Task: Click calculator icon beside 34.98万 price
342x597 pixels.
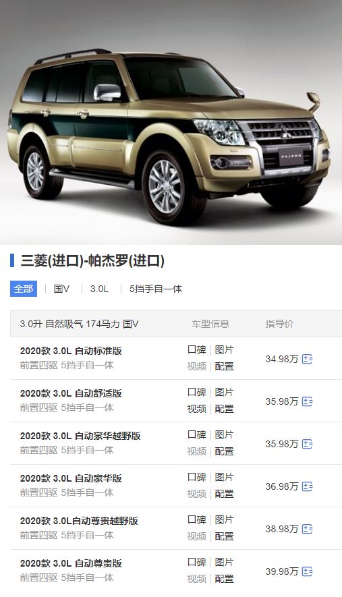Action: (307, 359)
